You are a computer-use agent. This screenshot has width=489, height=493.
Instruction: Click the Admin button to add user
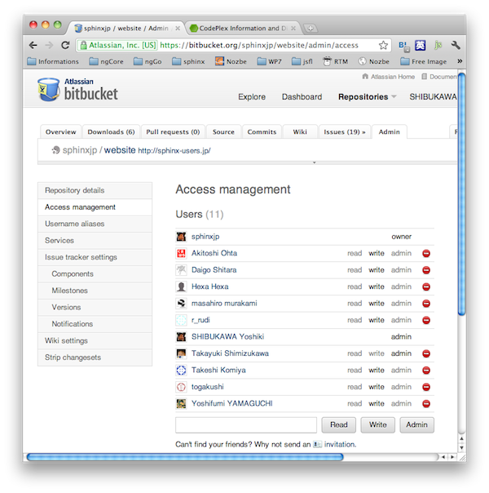tap(416, 424)
